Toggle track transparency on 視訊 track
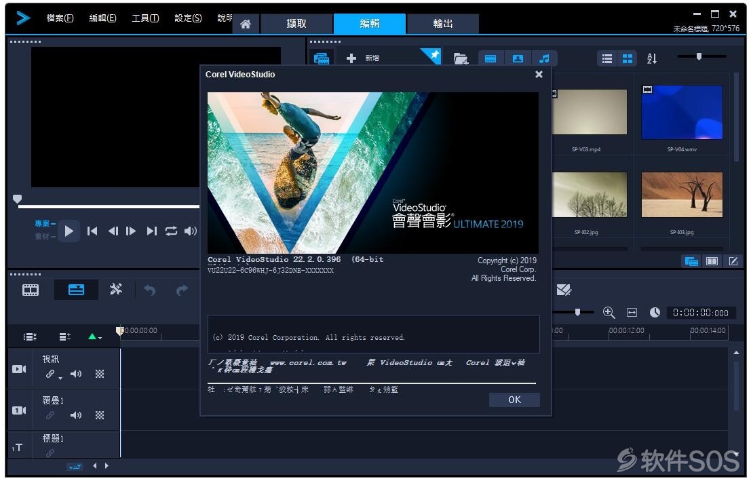 coord(100,374)
